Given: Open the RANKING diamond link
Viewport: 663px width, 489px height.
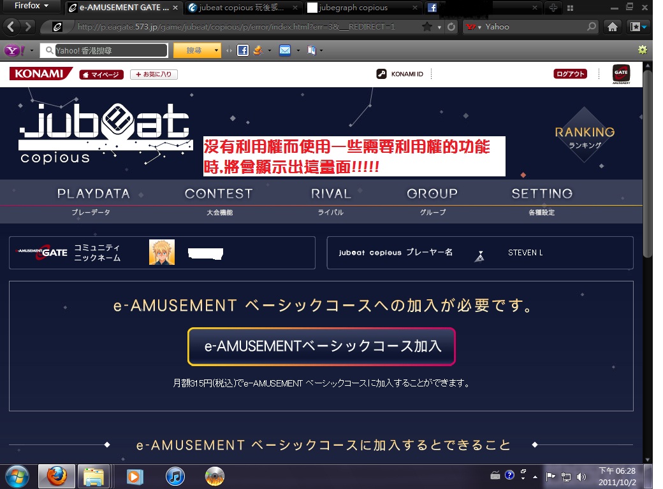Looking at the screenshot, I should (x=585, y=135).
